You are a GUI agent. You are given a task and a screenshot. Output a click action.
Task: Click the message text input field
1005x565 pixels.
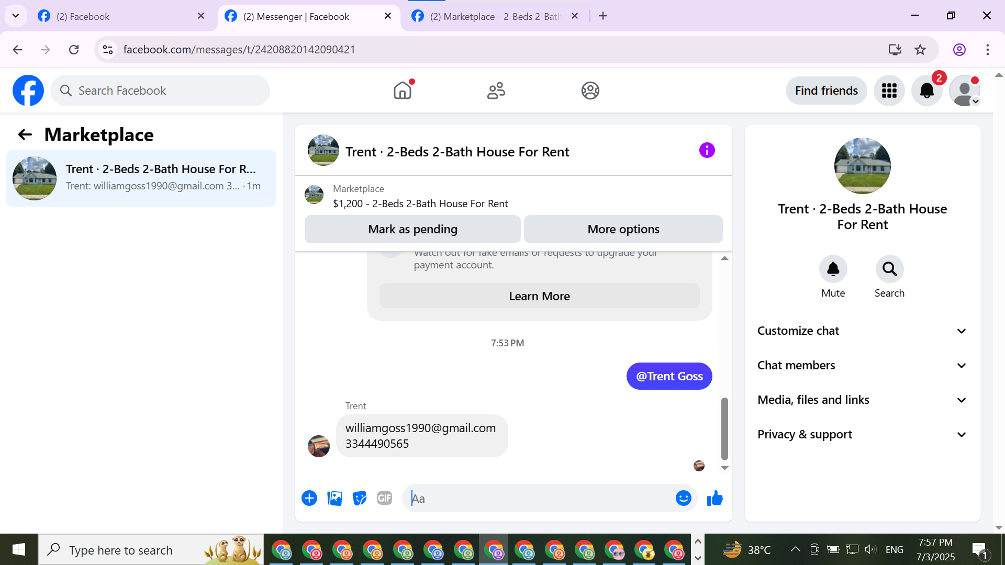coord(539,498)
